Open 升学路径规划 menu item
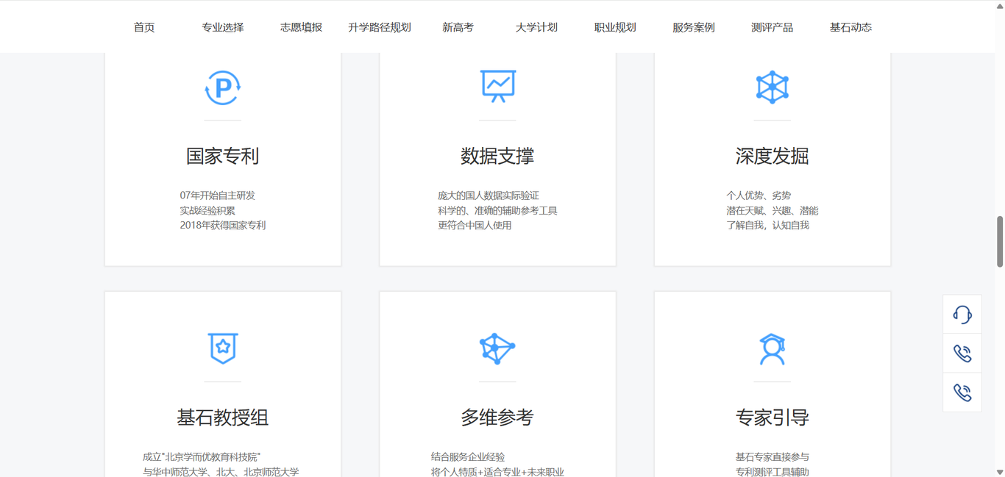Viewport: 1005px width, 477px height. (x=380, y=27)
